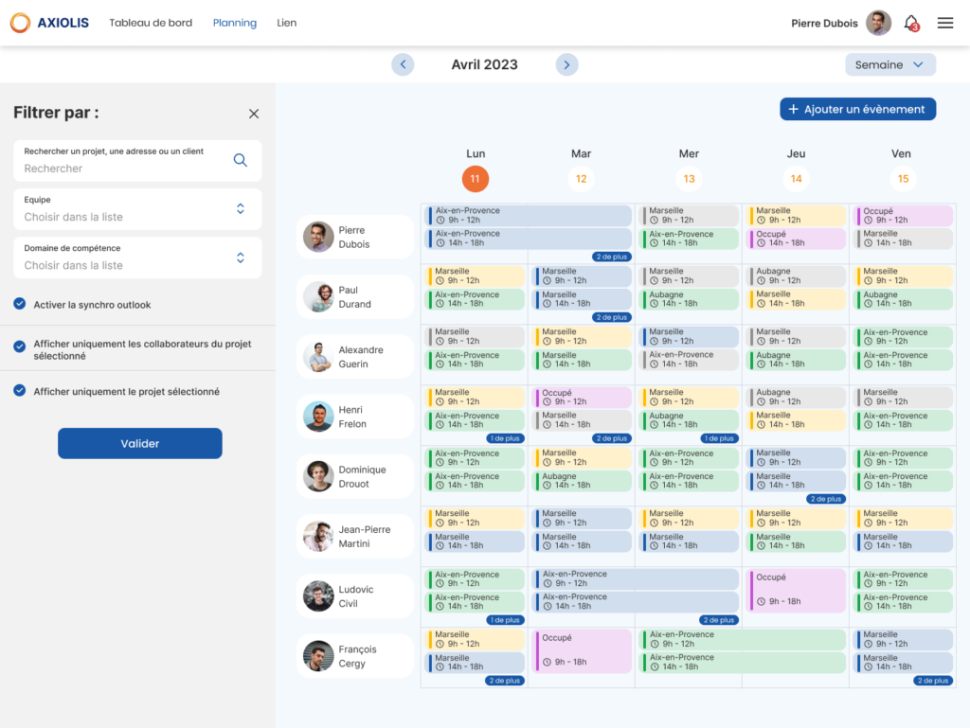Toggle Afficher uniquement le projet sélectionné
The image size is (970, 728).
point(20,391)
